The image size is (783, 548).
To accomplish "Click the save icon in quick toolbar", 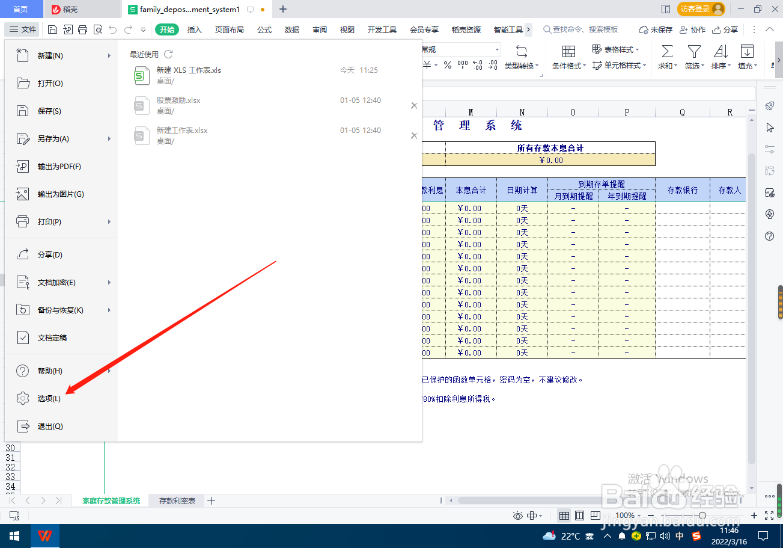I will (52, 29).
